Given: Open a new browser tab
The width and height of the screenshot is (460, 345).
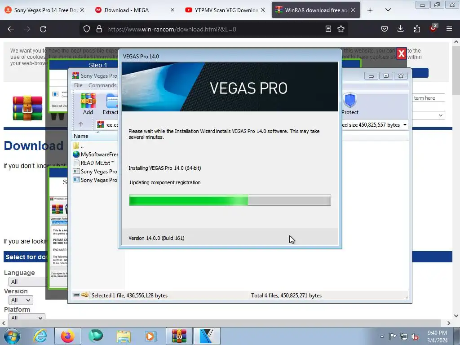Looking at the screenshot, I should [370, 10].
